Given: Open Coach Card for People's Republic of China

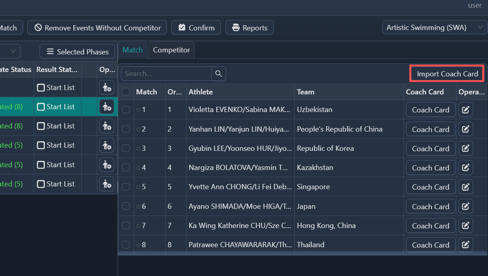Looking at the screenshot, I should click(x=430, y=129).
